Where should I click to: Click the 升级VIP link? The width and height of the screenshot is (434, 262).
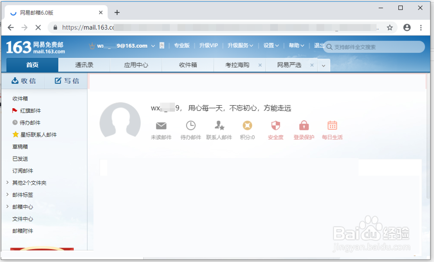pos(208,45)
